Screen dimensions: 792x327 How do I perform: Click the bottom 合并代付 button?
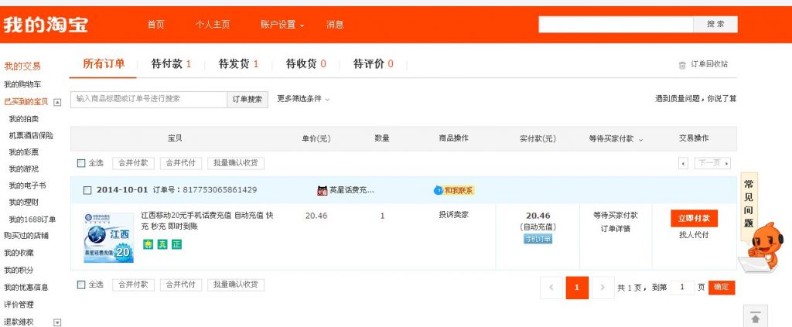click(x=181, y=284)
